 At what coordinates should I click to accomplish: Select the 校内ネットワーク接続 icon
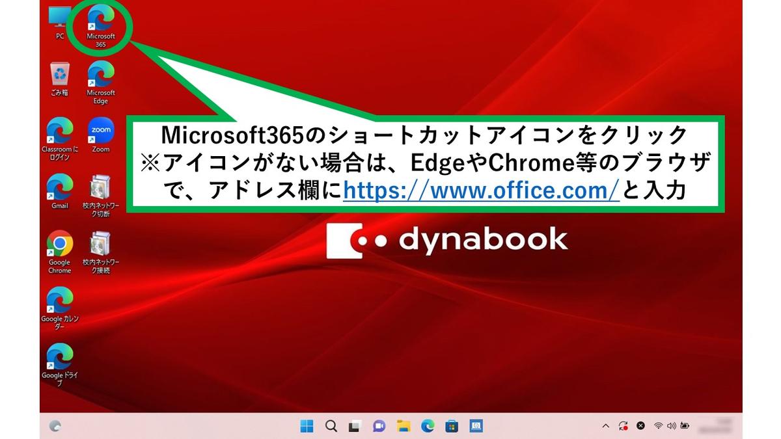(101, 252)
